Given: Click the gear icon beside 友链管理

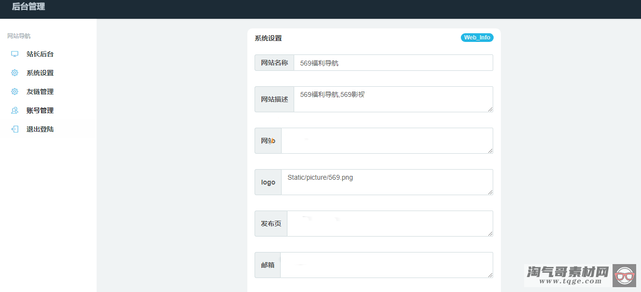Looking at the screenshot, I should tap(14, 91).
